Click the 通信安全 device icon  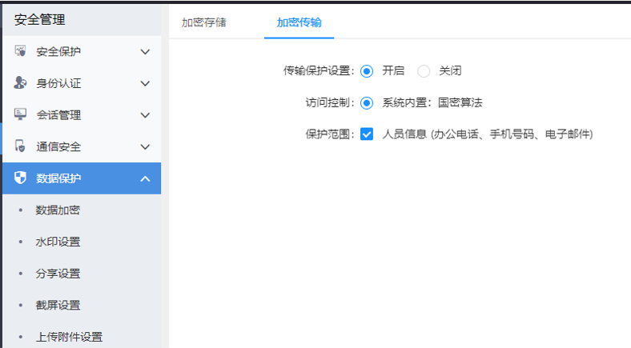coord(21,147)
